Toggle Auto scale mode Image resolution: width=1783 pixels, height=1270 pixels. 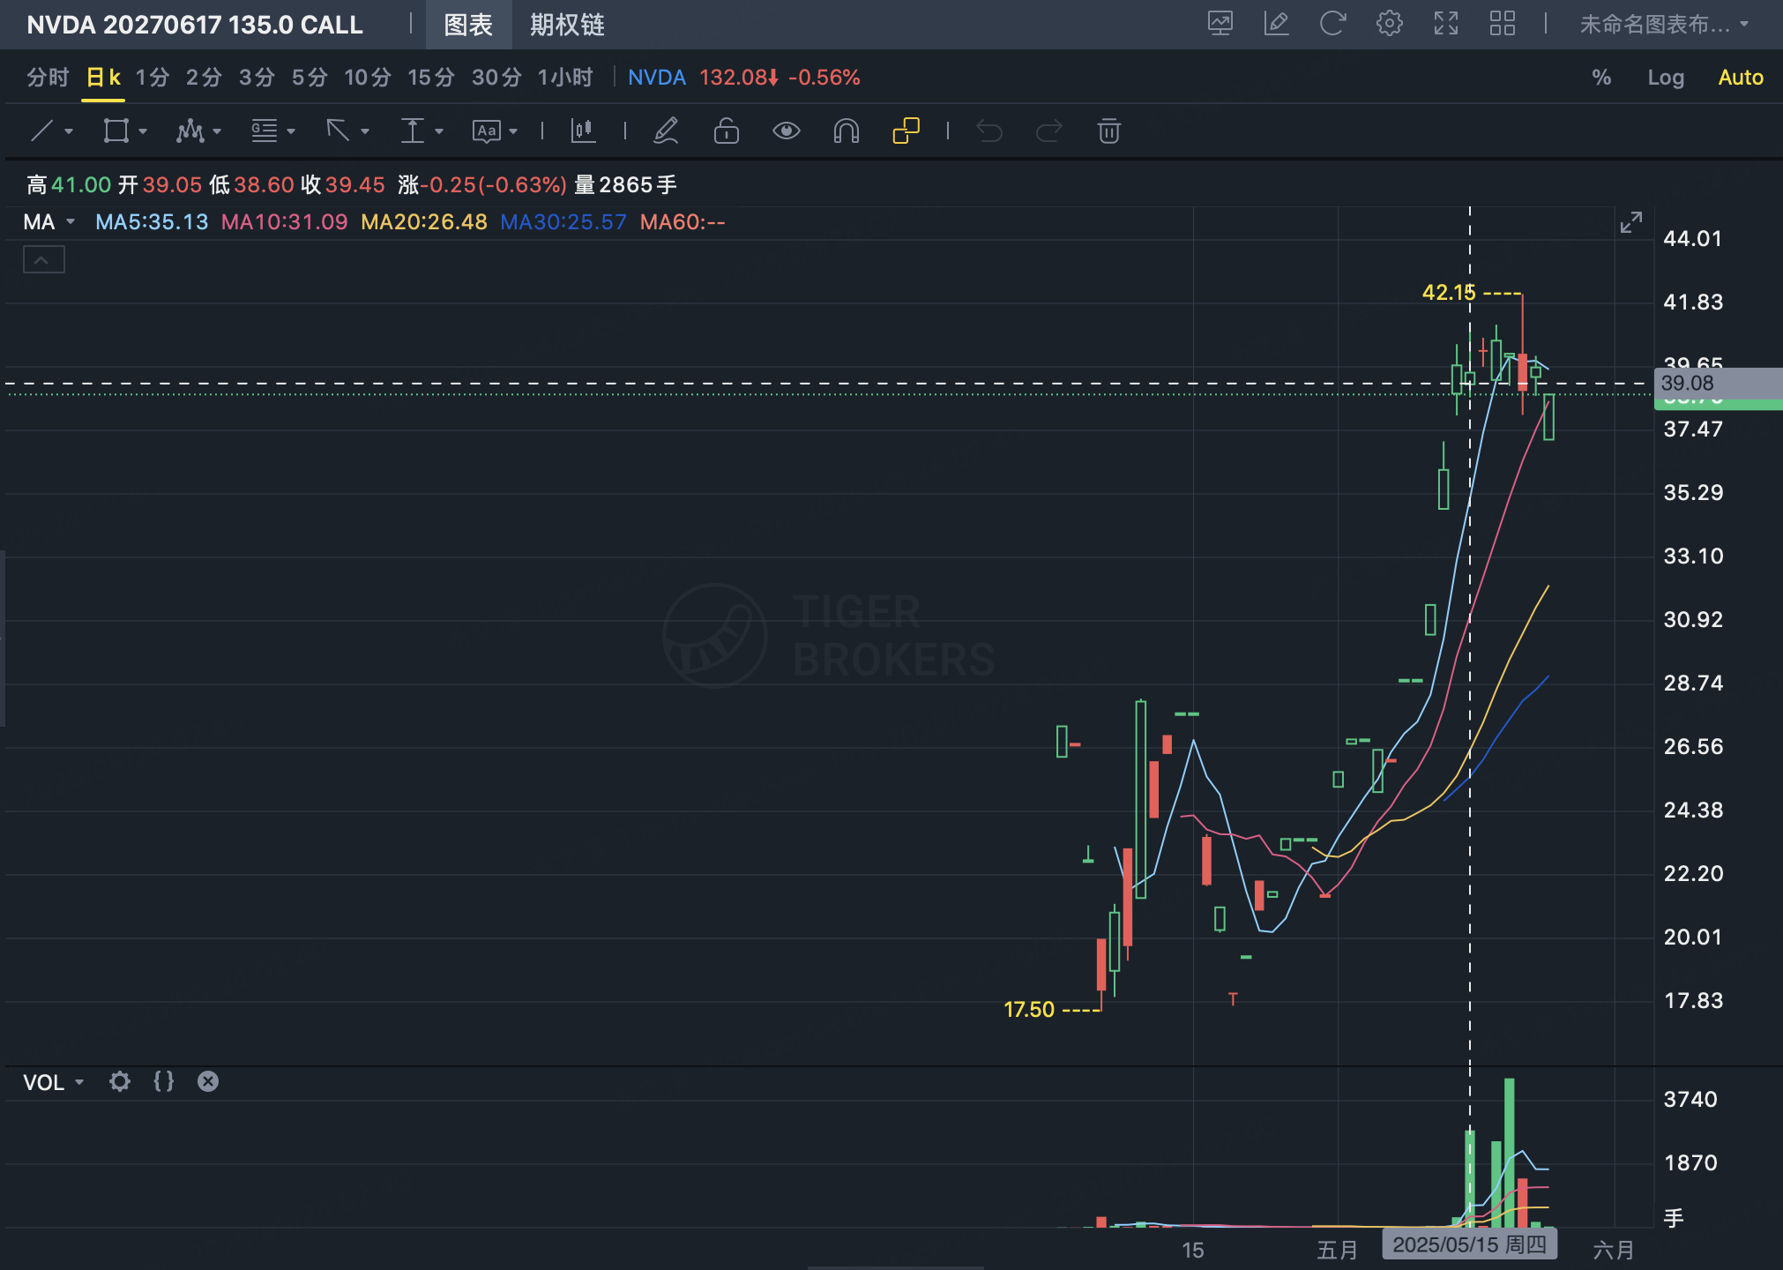point(1741,78)
